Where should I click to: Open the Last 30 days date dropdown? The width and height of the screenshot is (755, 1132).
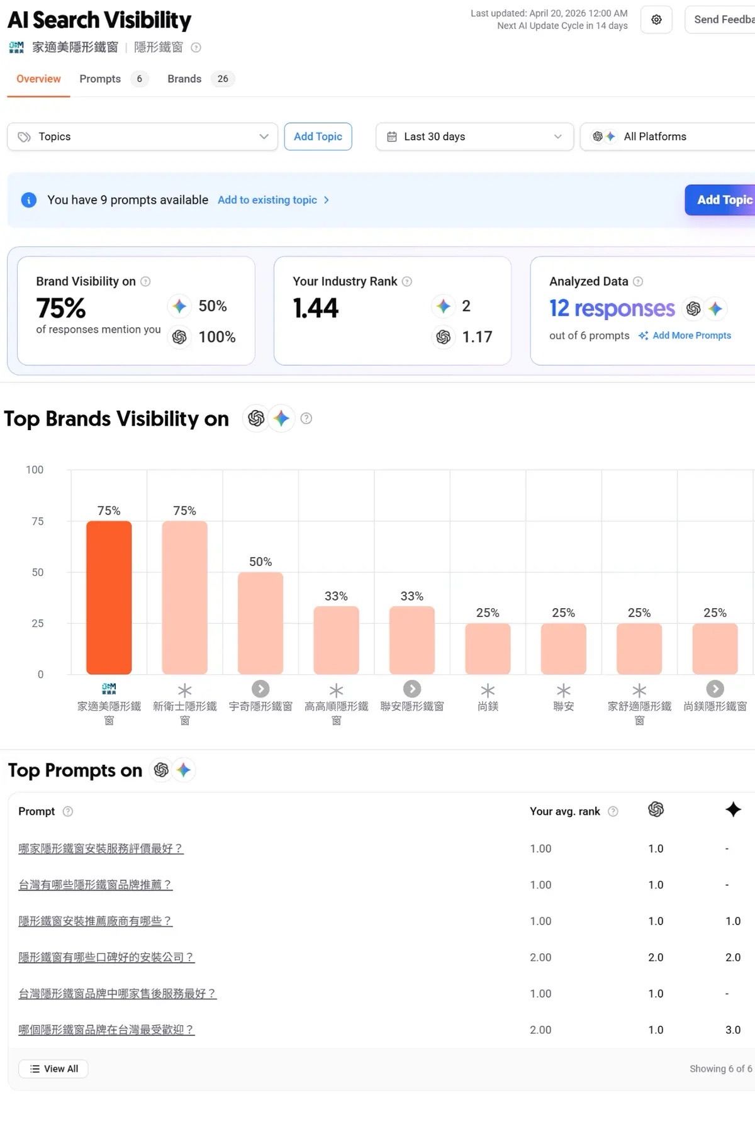(x=474, y=136)
